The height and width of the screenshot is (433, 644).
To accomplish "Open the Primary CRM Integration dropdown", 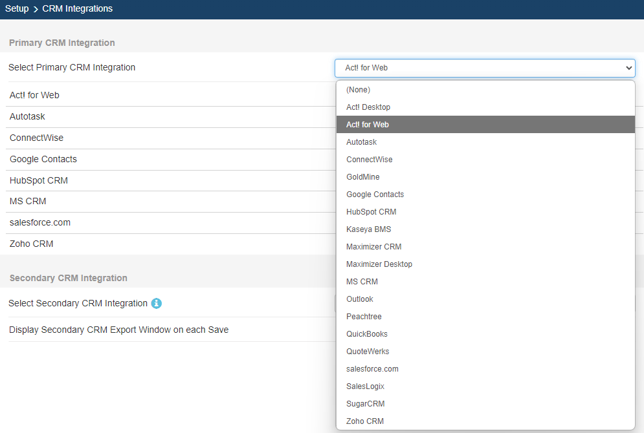I will [485, 68].
